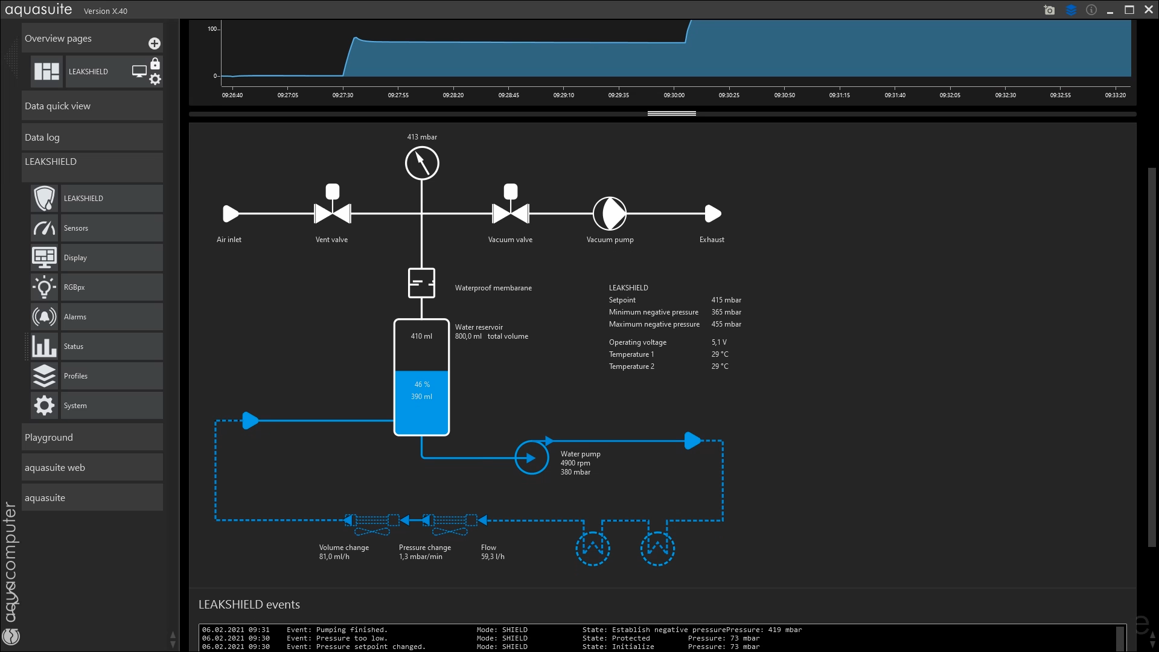Select the Status menu entry
This screenshot has width=1159, height=652.
(x=112, y=346)
